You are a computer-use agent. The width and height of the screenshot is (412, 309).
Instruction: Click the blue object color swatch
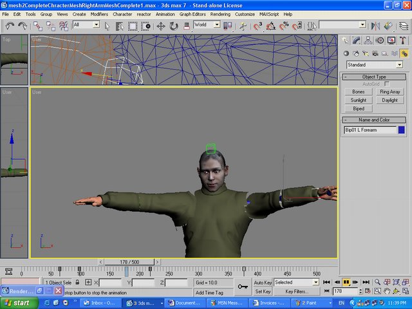click(x=402, y=130)
